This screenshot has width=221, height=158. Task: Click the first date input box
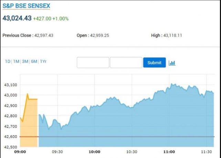point(93,63)
